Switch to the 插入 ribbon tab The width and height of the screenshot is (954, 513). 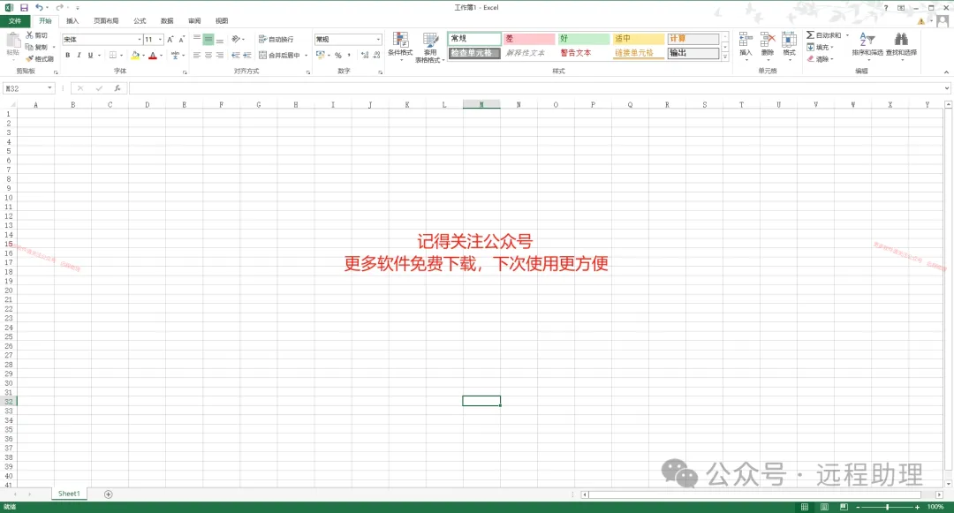(72, 20)
